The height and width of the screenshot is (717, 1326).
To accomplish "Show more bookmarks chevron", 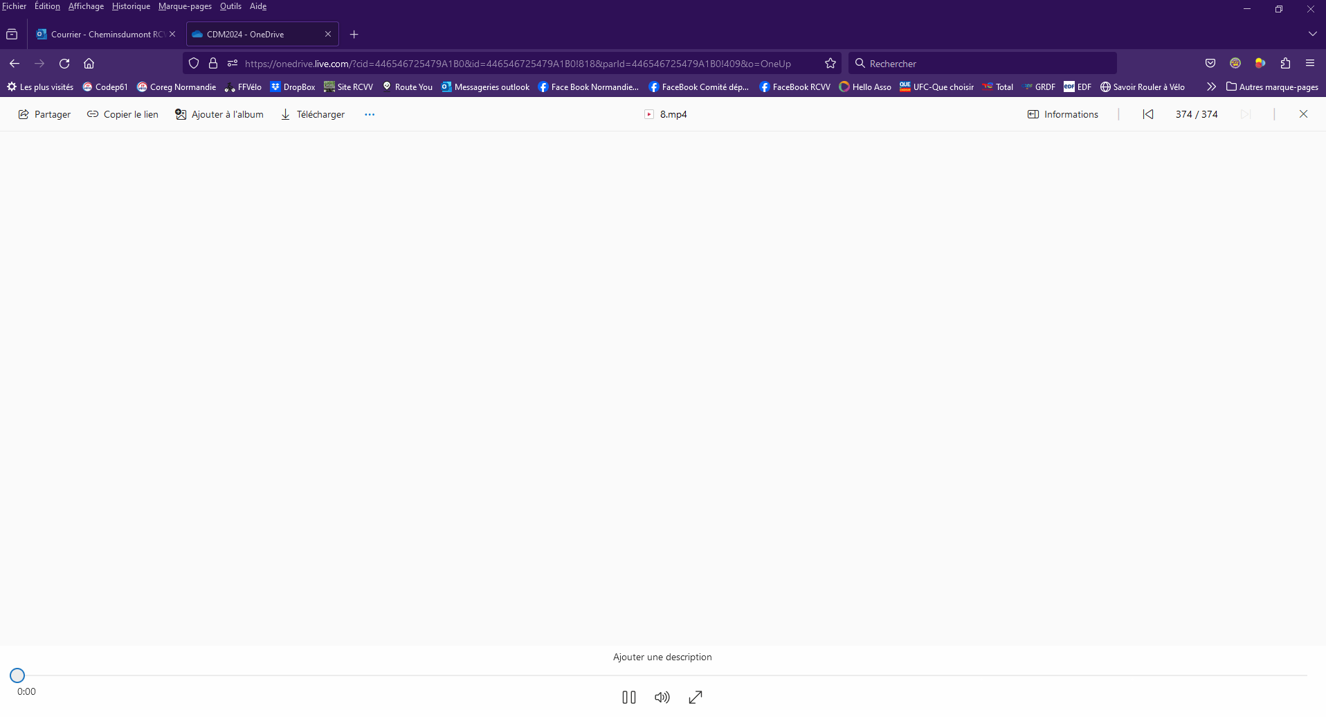I will click(x=1211, y=87).
